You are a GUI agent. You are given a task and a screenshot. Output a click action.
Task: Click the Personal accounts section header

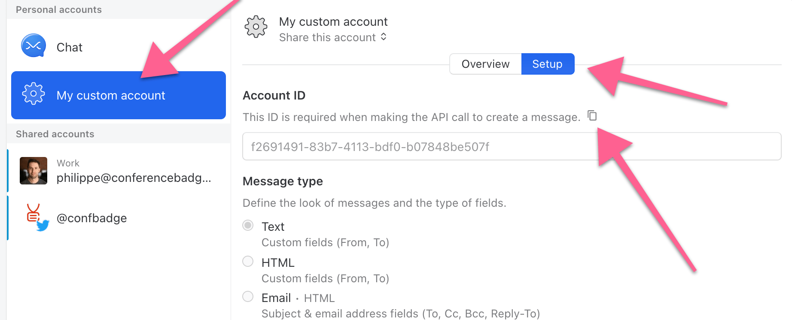(x=59, y=9)
